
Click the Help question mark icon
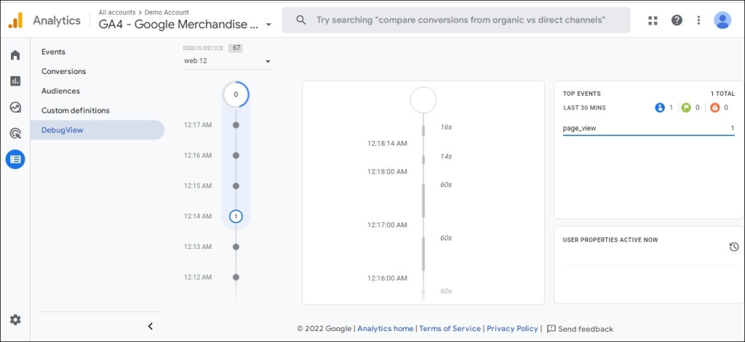tap(677, 20)
